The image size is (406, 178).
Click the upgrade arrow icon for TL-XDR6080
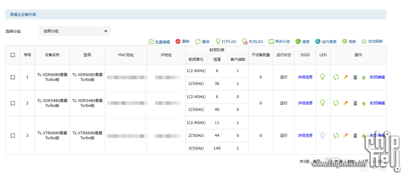click(364, 77)
